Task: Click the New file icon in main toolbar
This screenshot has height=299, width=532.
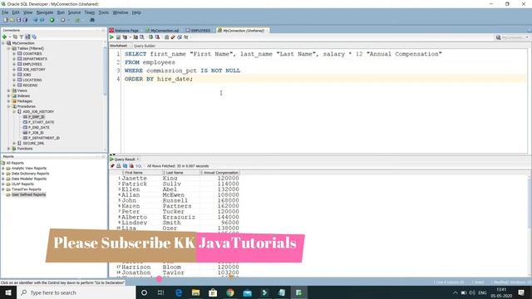Action: pyautogui.click(x=6, y=20)
